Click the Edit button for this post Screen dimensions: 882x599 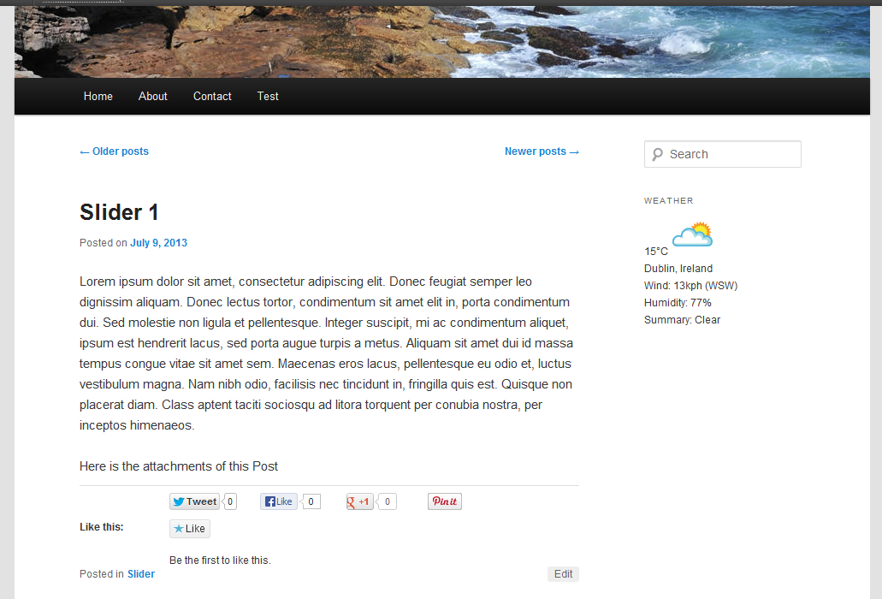click(563, 574)
